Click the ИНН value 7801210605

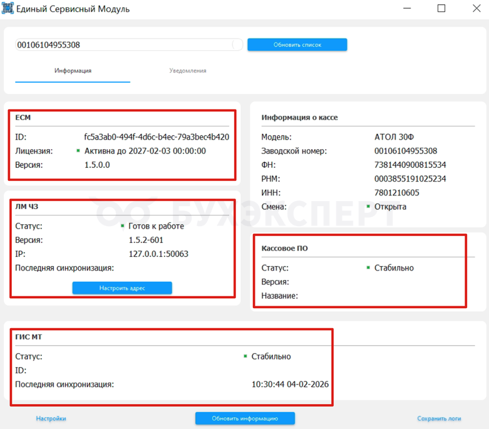click(x=397, y=192)
